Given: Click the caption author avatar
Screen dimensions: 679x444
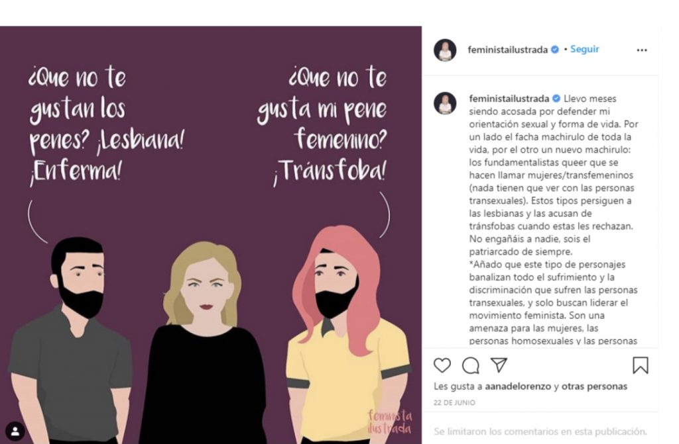Looking at the screenshot, I should tap(445, 103).
